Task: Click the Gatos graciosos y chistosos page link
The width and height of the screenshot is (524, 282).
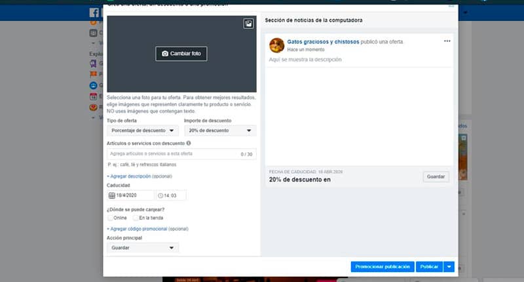Action: [323, 42]
